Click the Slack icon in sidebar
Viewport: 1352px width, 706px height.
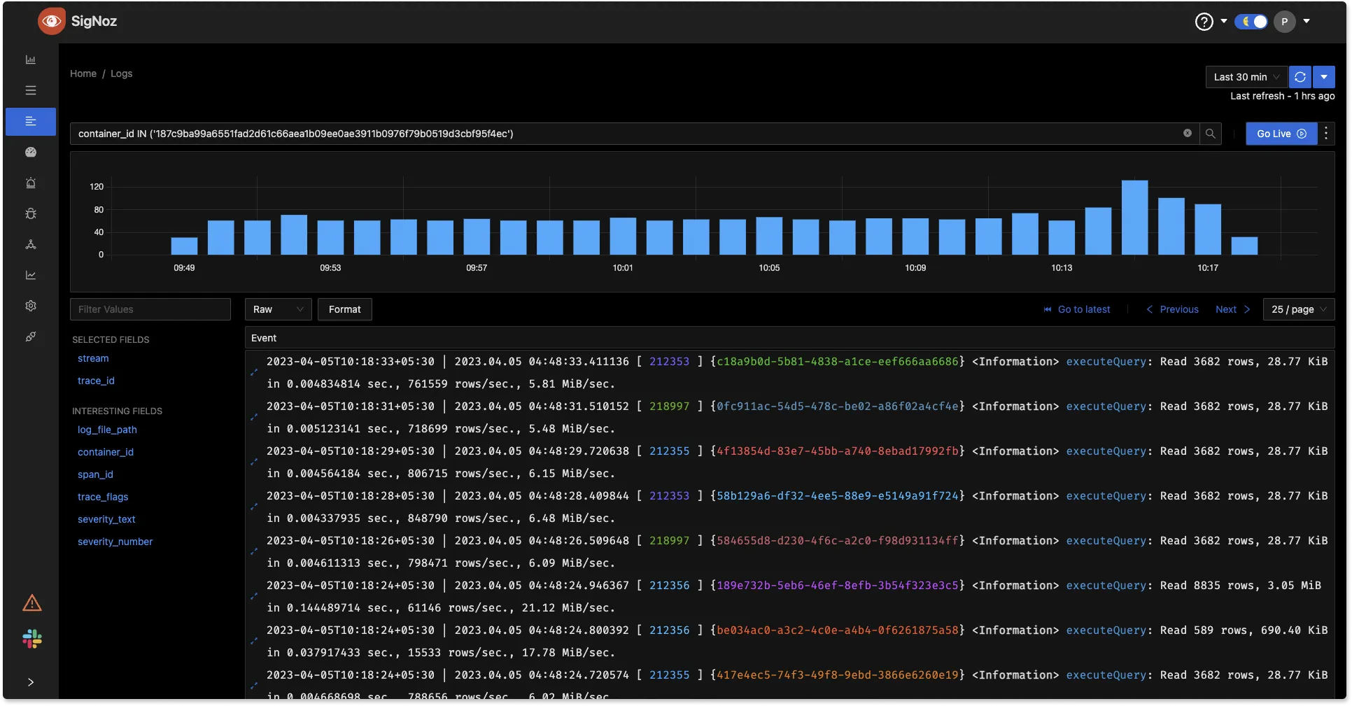point(32,639)
